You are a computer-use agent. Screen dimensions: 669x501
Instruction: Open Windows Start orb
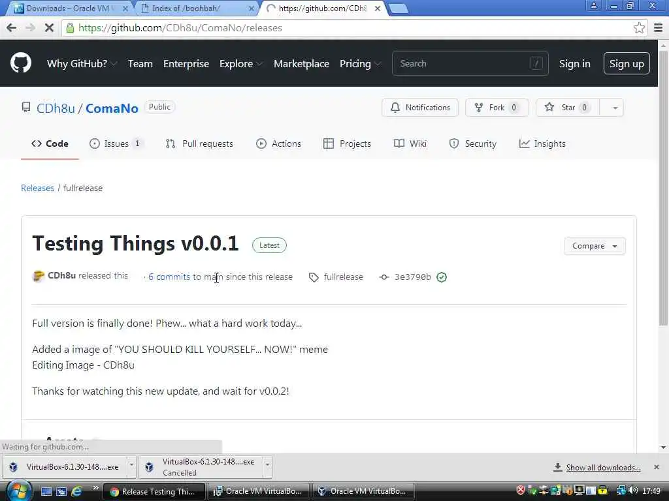point(18,491)
